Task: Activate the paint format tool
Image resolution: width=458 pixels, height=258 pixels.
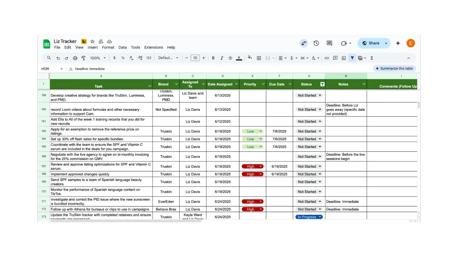Action: [x=84, y=58]
